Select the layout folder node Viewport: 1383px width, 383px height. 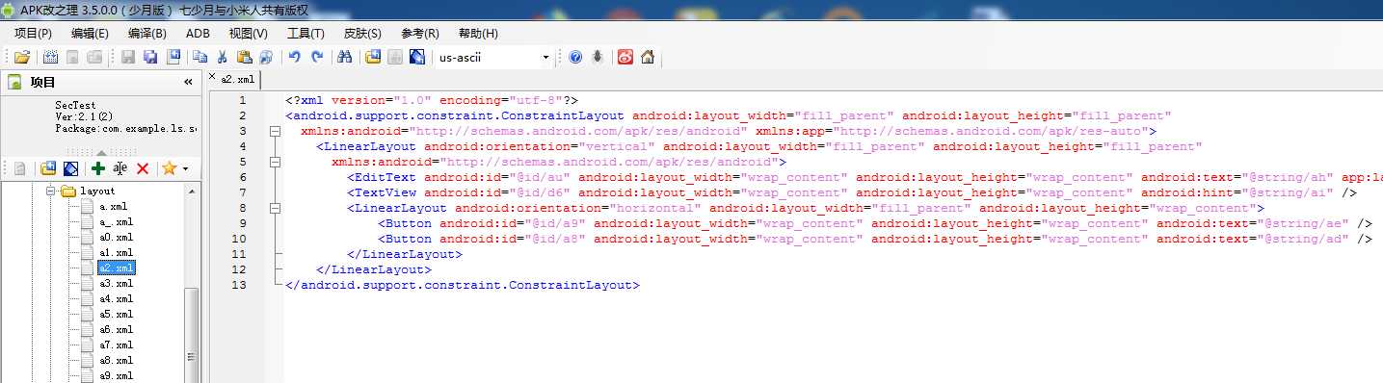coord(97,191)
